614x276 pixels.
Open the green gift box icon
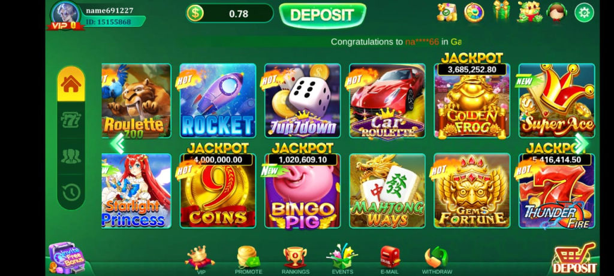pos(501,11)
